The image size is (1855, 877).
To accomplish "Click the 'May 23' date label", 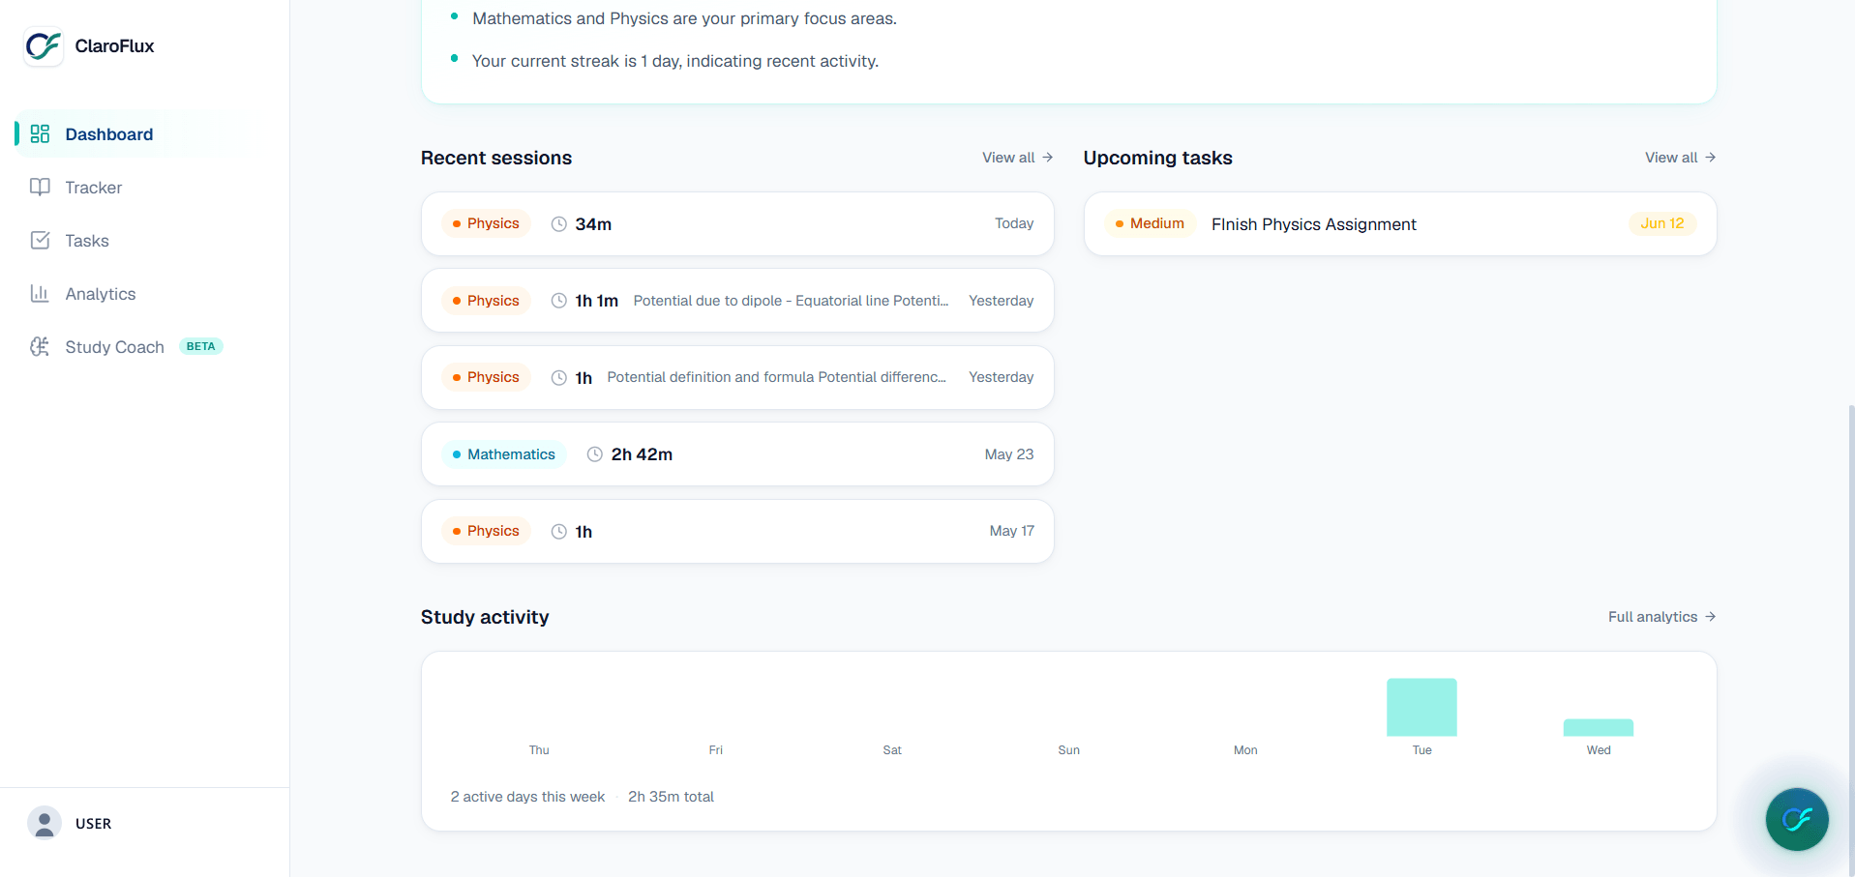I will tap(1009, 454).
